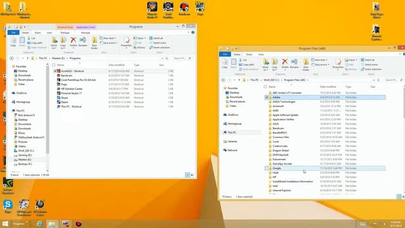
Task: Check the Google folder checkbox
Action: click(x=266, y=168)
